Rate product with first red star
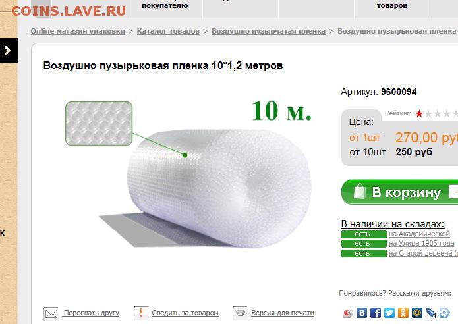The image size is (458, 324). 419,113
